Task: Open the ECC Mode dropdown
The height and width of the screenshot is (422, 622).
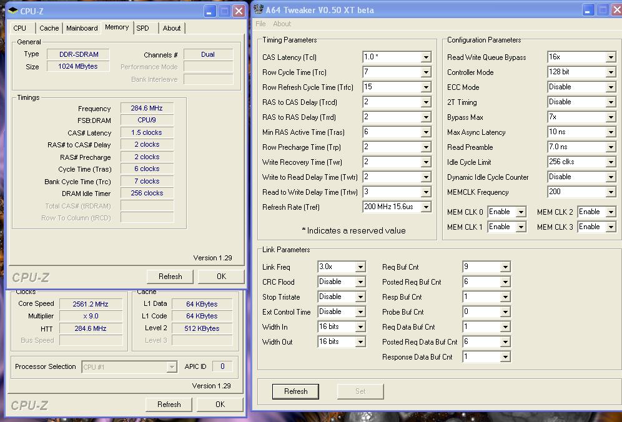Action: (x=611, y=87)
